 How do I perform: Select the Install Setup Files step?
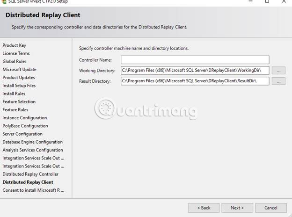(19, 86)
